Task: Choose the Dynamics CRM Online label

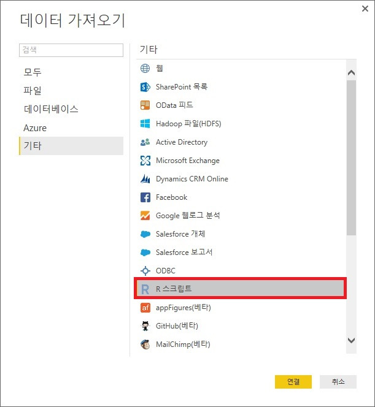Action: tap(191, 179)
